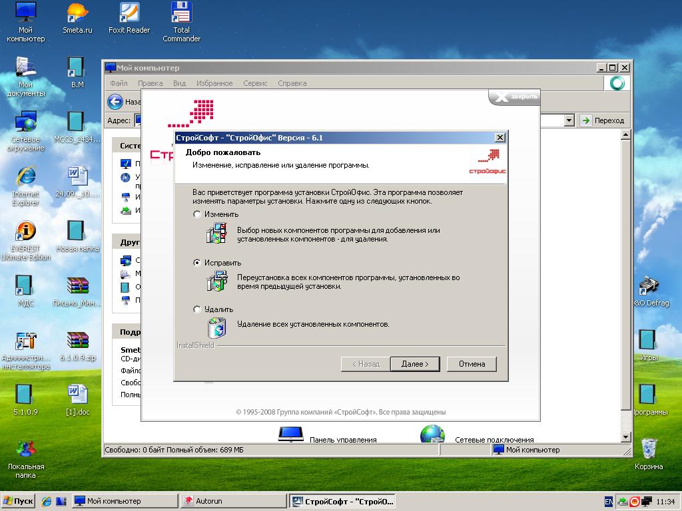Image resolution: width=682 pixels, height=511 pixels.
Task: Click the scroll-up arrow in Мой компьютер window
Action: pyautogui.click(x=625, y=134)
